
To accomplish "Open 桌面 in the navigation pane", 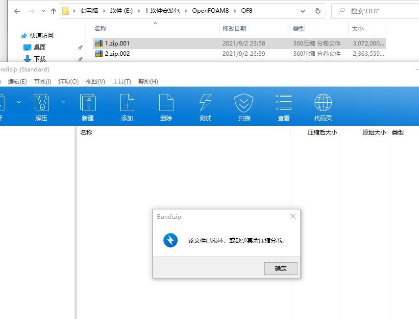I will point(40,47).
